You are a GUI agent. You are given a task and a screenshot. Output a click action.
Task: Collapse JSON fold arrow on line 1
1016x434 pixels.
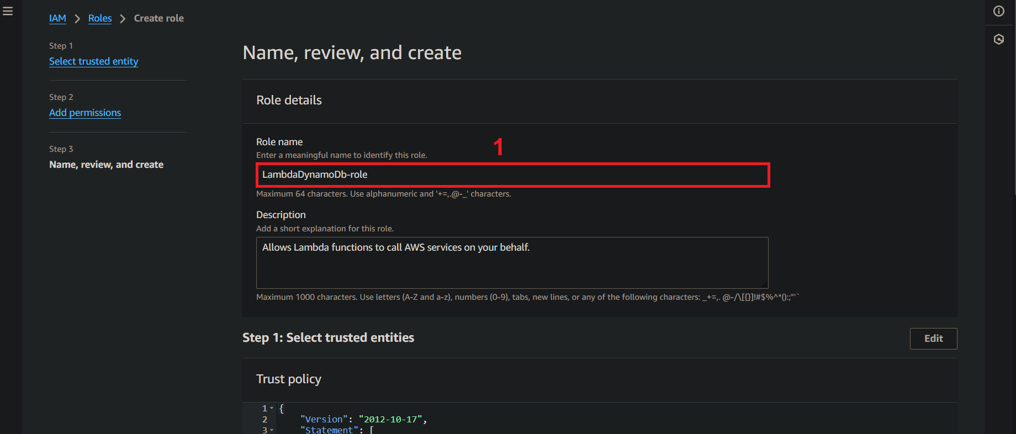(x=272, y=408)
